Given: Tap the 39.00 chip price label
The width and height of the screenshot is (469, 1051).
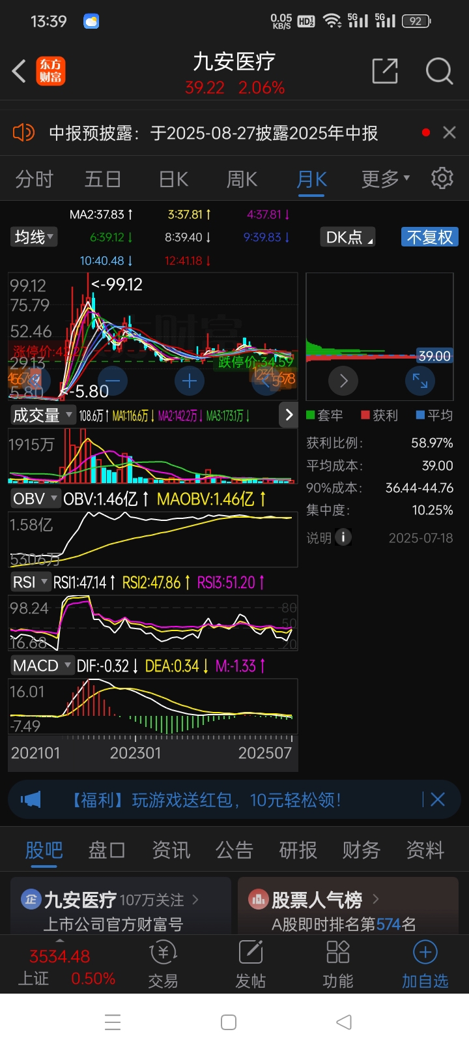Looking at the screenshot, I should point(434,356).
